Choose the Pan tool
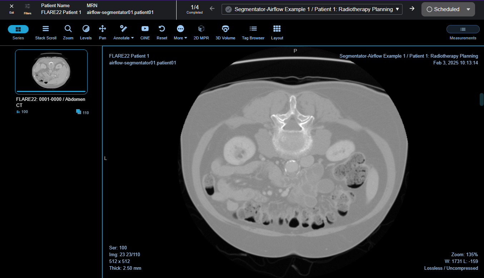This screenshot has height=278, width=484. point(102,32)
